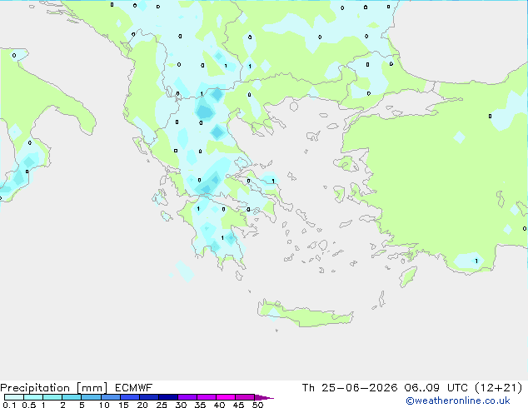Click the 1 to 2 mm legend swatch

point(52,397)
